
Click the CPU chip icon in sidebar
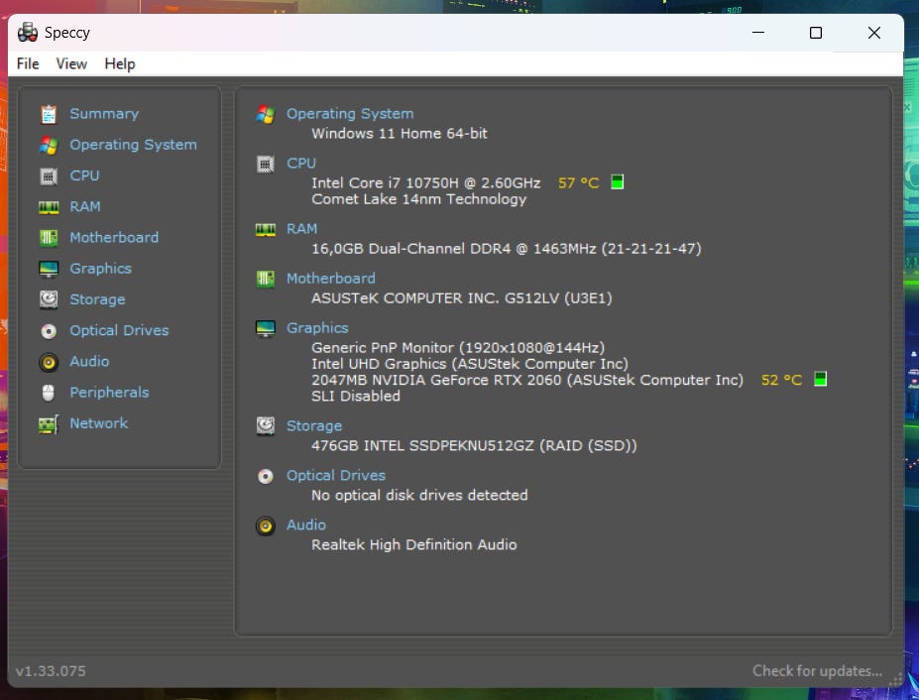49,175
